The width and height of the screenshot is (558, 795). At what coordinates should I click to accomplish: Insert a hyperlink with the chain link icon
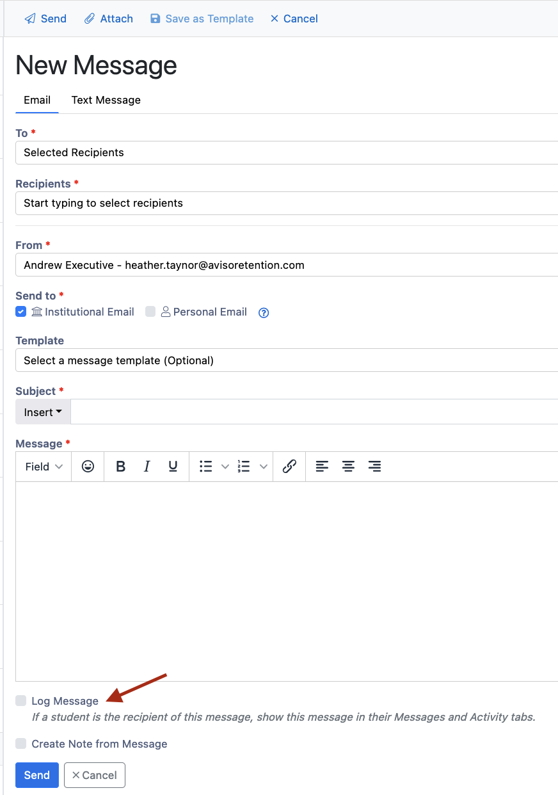point(289,466)
